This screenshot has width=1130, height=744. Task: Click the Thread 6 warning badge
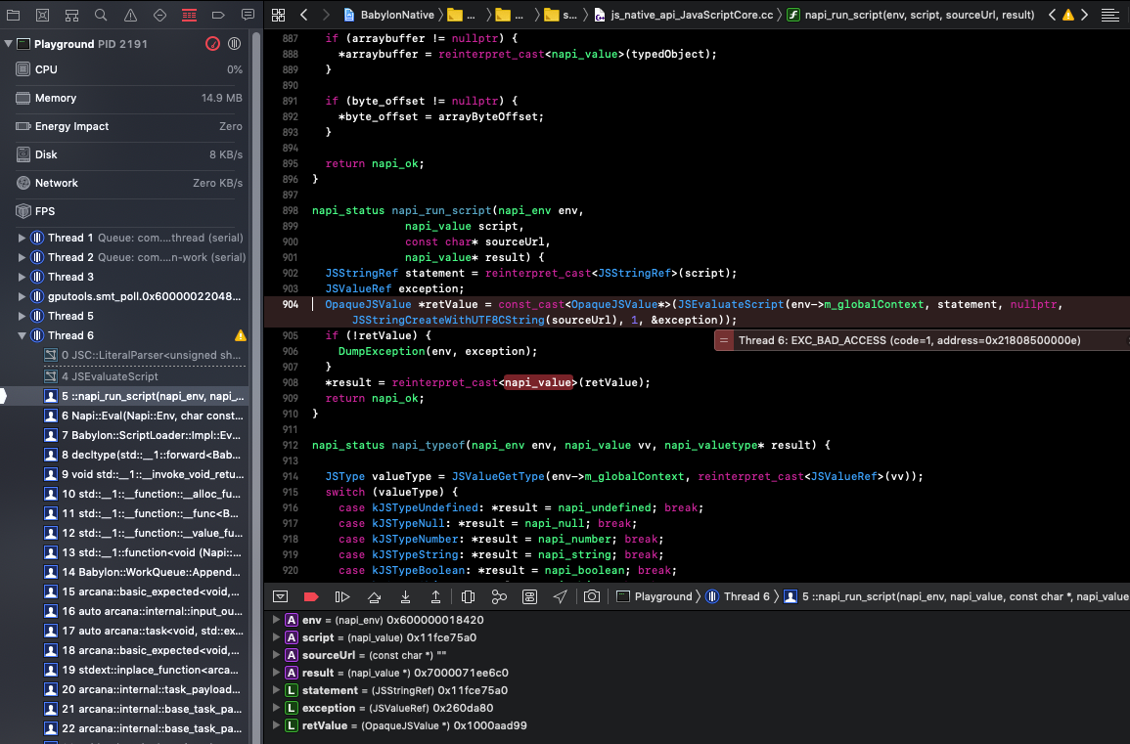[x=240, y=335]
